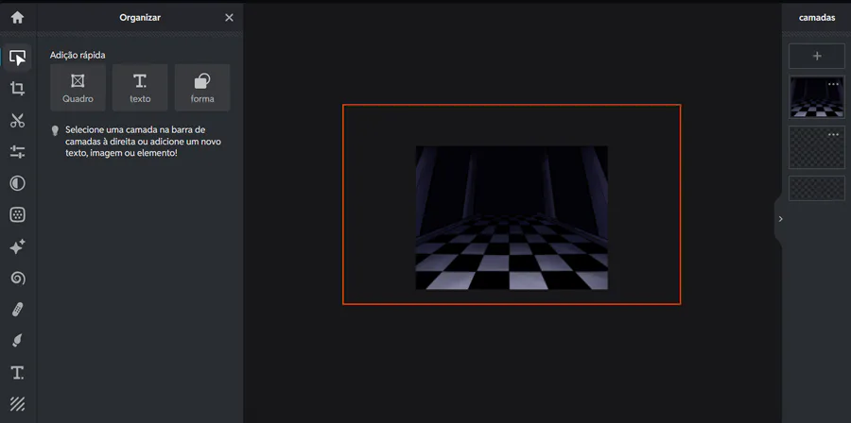Close the Organizar panel
The image size is (851, 423).
[x=229, y=18]
